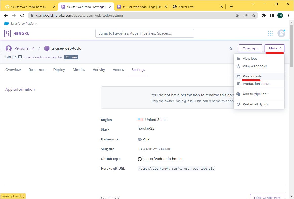Screen dimensions: 294x199
Task: Open the account avatar menu
Action: tap(281, 34)
